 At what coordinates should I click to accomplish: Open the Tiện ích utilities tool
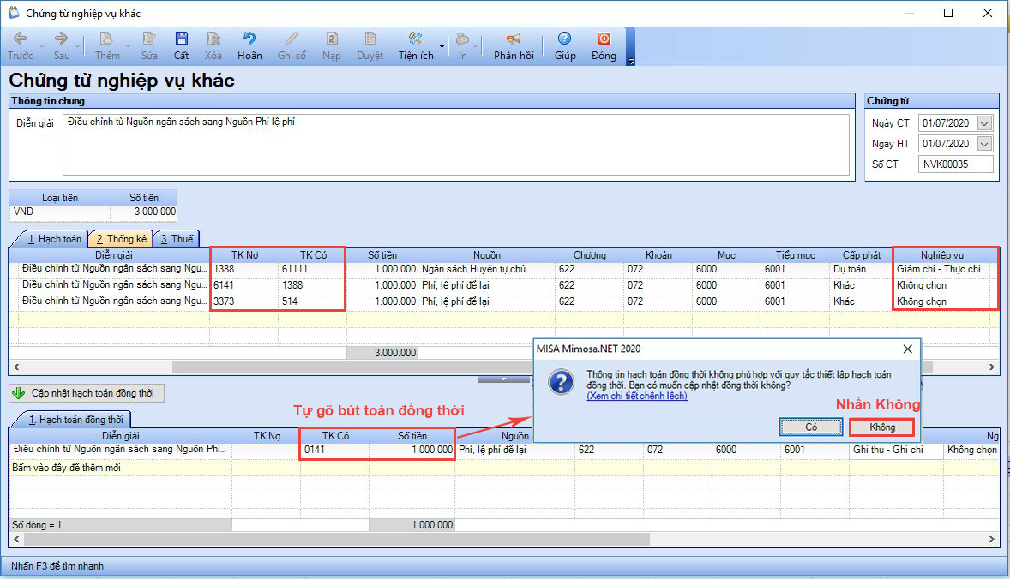point(416,45)
